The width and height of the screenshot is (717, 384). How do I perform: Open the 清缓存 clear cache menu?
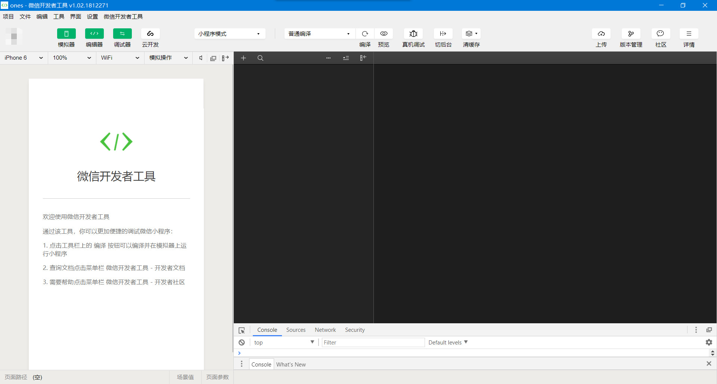tap(471, 34)
